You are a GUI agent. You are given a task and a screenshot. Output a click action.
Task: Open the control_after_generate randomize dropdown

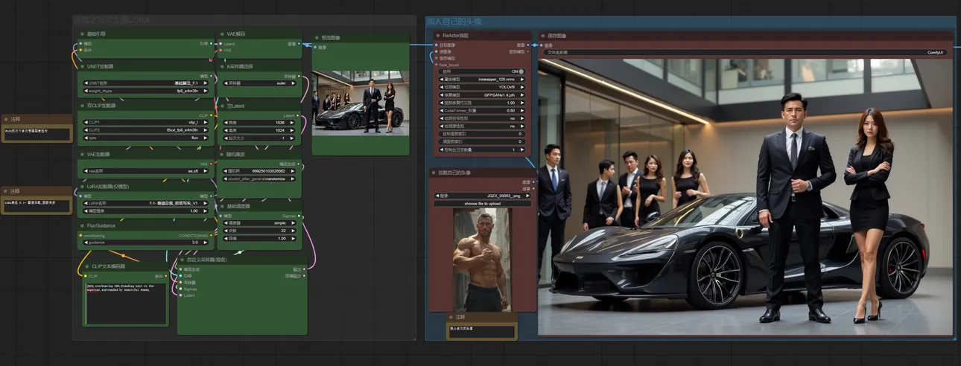pyautogui.click(x=259, y=179)
